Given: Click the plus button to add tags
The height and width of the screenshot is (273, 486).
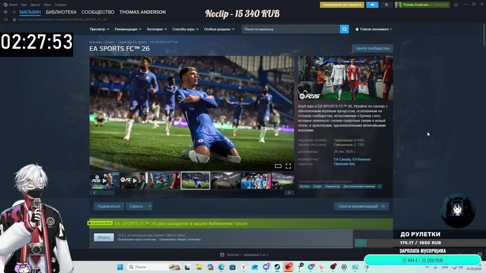Looking at the screenshot, I should coord(379,187).
